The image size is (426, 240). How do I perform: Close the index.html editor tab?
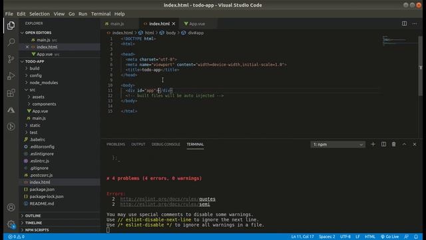pyautogui.click(x=174, y=24)
